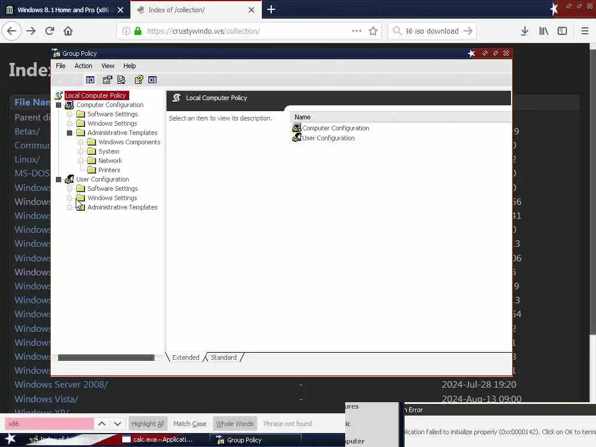596x447 pixels.
Task: Click the x86 find-in-page input field
Action: 49,424
